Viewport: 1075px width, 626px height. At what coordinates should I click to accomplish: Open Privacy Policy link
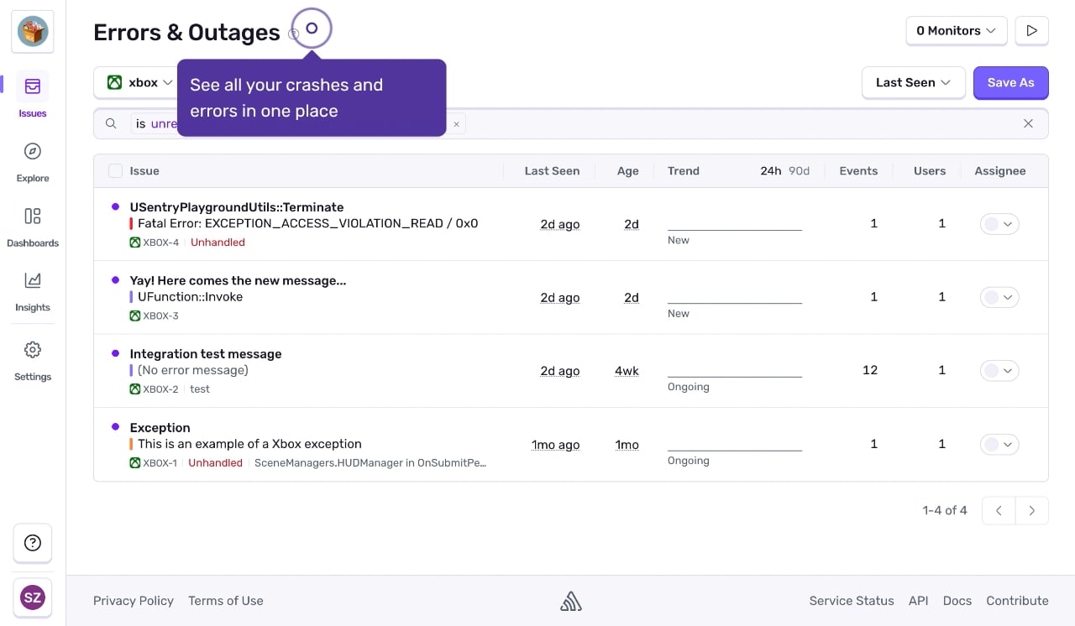coord(134,601)
